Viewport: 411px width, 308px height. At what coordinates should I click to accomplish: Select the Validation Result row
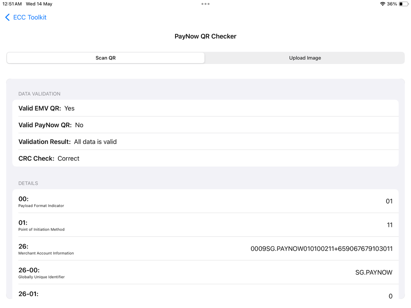tap(205, 142)
